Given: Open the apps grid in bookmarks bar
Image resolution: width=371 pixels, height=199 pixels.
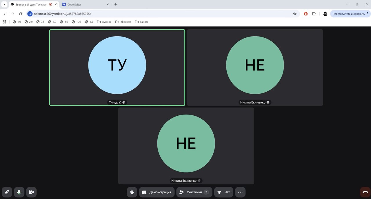Looking at the screenshot, I should point(4,22).
